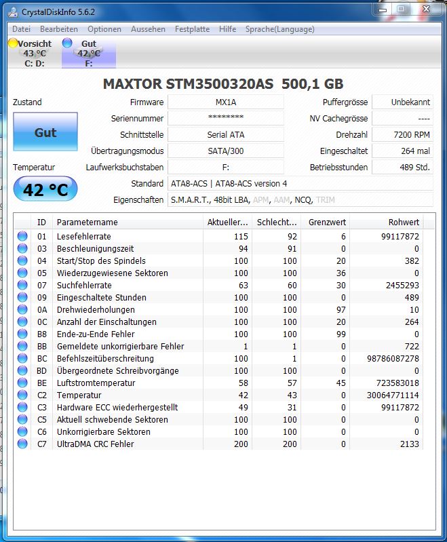Click raw value 2133 of UltraDMA CRC Fehler
Image resolution: width=447 pixels, height=542 pixels.
tap(409, 444)
